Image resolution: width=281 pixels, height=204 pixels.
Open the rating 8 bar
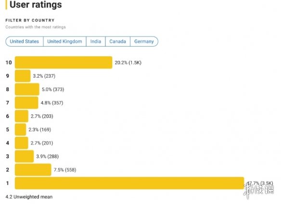[27, 89]
